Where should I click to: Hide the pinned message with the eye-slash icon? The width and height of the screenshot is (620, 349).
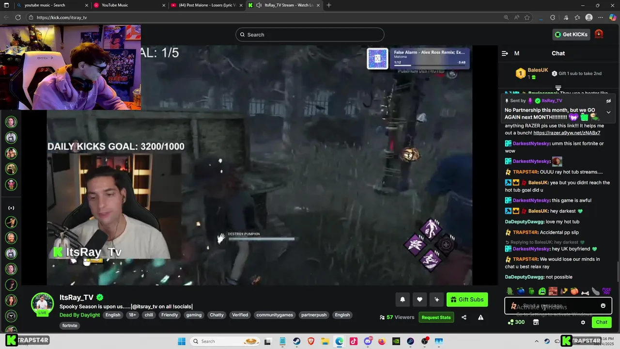point(608,101)
